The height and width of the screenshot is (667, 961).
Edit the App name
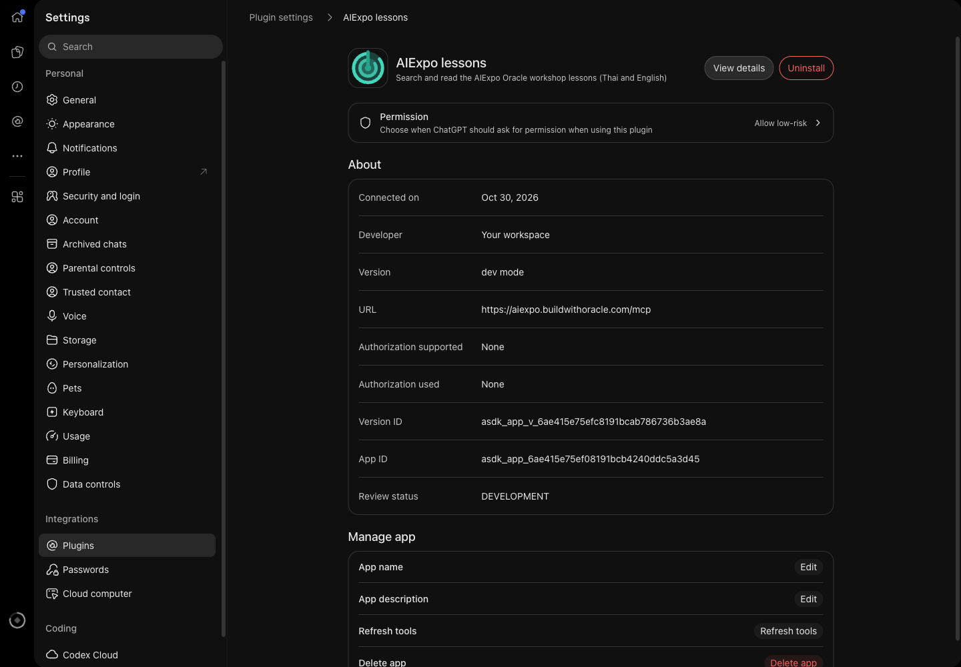[x=808, y=567]
